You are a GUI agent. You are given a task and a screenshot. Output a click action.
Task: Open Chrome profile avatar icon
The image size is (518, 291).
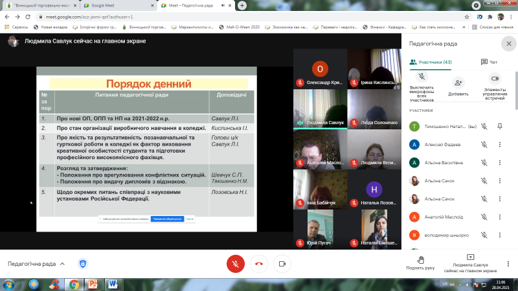[501, 17]
